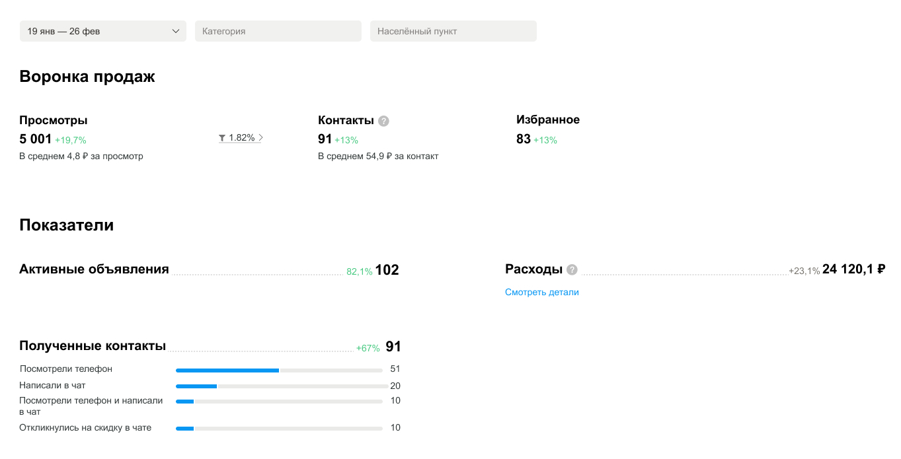Click the Посмотрели телефон и написали в чат bar
The height and width of the screenshot is (459, 901).
(x=278, y=402)
